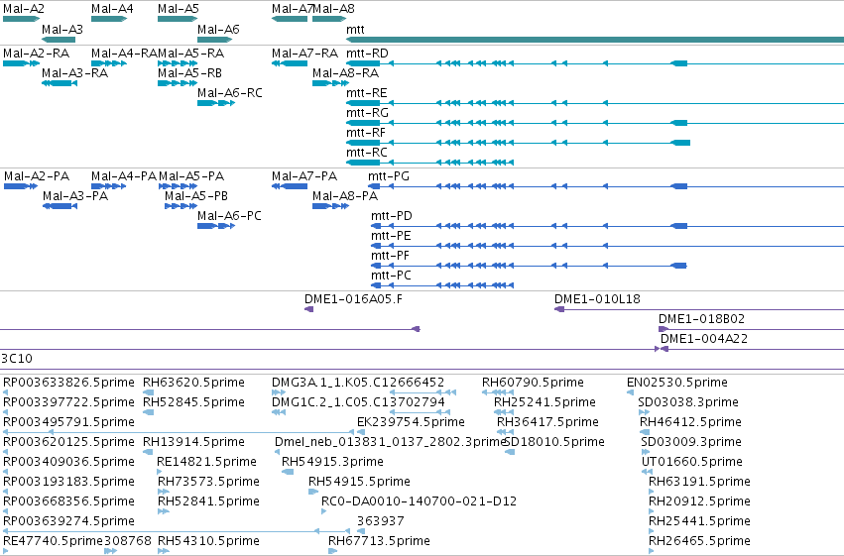Click EST label RP003633826.5prime
844x556 pixels.
(x=68, y=383)
